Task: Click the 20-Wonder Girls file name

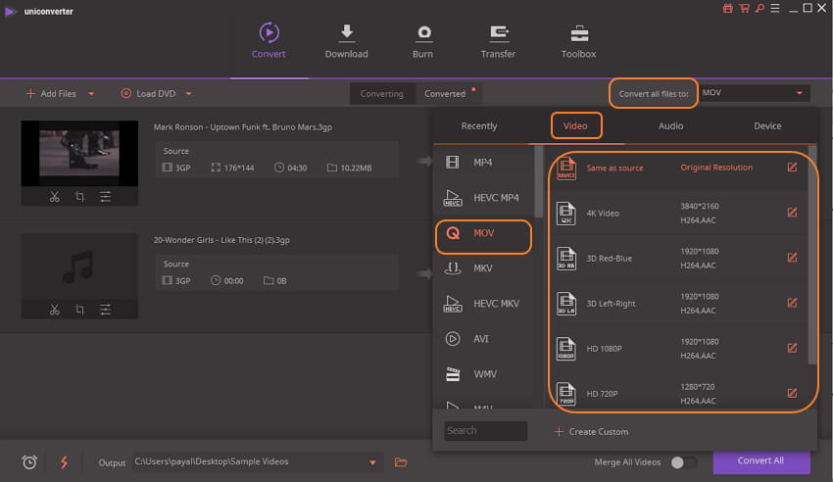Action: point(221,240)
